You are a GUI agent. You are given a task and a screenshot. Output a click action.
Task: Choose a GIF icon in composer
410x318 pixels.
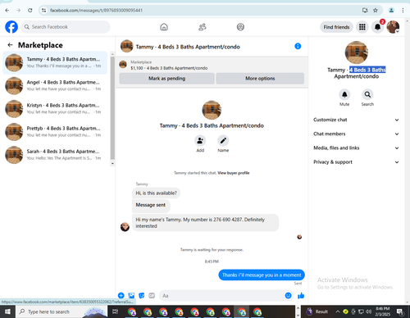pos(152,295)
